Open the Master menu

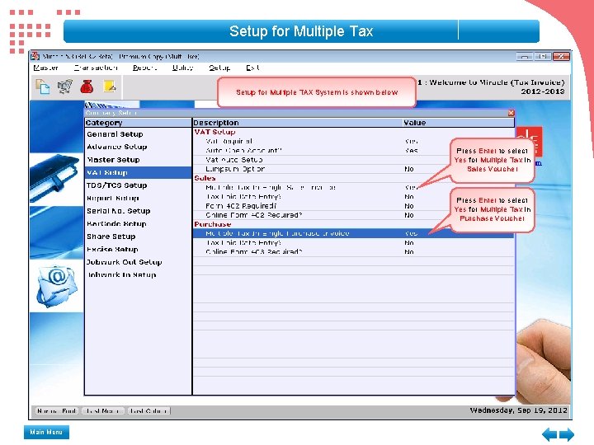[x=46, y=68]
